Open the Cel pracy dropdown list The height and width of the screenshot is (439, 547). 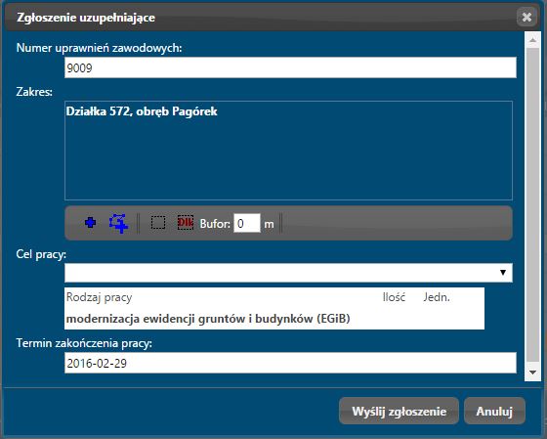pos(288,273)
